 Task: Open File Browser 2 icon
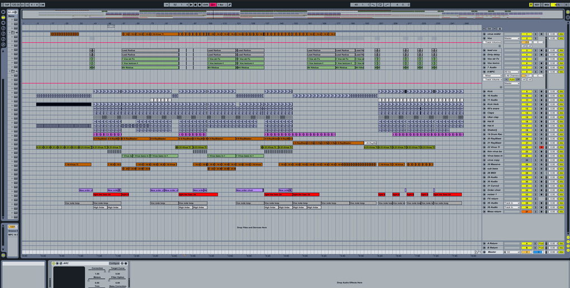pyautogui.click(x=3, y=34)
